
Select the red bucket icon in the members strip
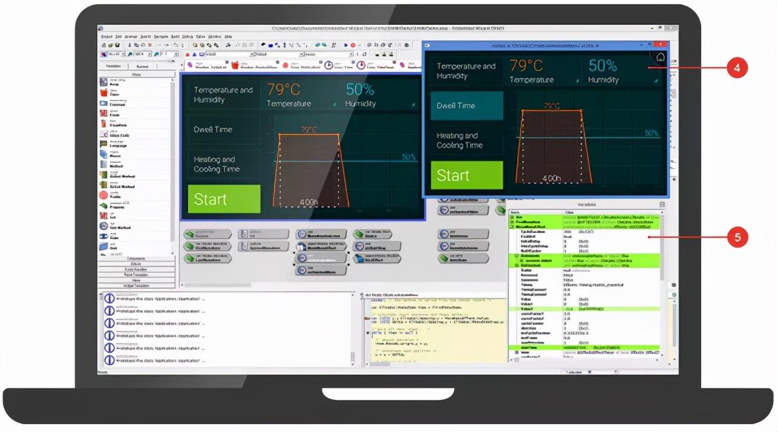236,65
